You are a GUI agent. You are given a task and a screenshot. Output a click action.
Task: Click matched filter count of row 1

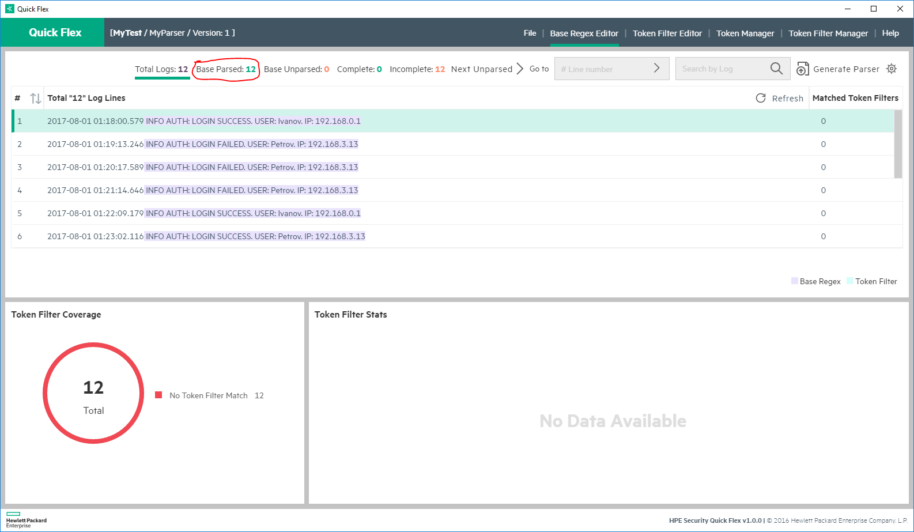(823, 121)
